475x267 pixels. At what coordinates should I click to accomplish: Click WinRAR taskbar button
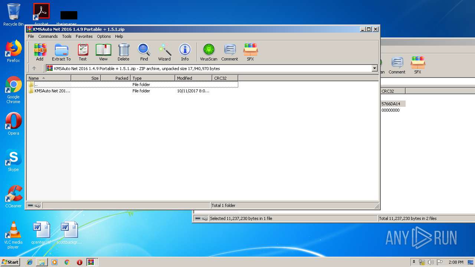click(91, 262)
